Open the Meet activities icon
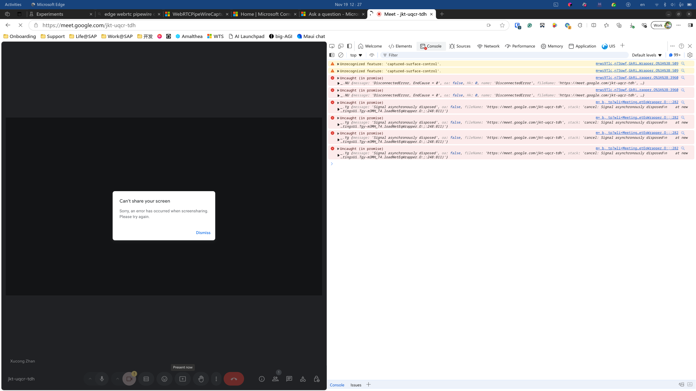Screen dimensions: 696x391 303,379
